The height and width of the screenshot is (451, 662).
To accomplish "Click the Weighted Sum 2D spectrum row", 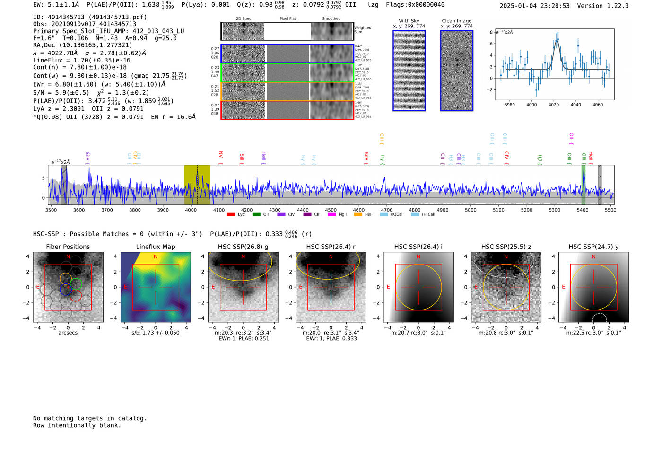I will (287, 31).
